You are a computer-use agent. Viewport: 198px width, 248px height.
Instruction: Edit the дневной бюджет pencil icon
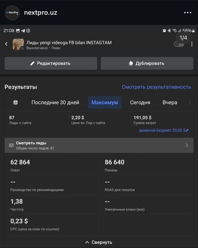click(187, 130)
